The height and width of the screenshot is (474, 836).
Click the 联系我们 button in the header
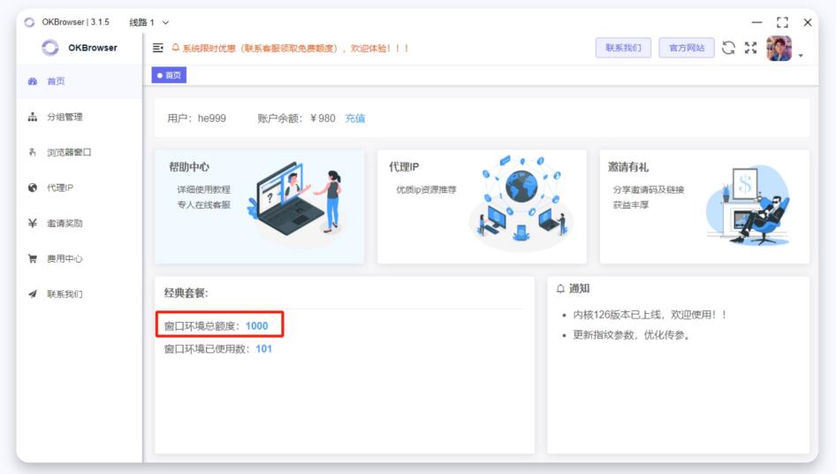click(x=623, y=48)
